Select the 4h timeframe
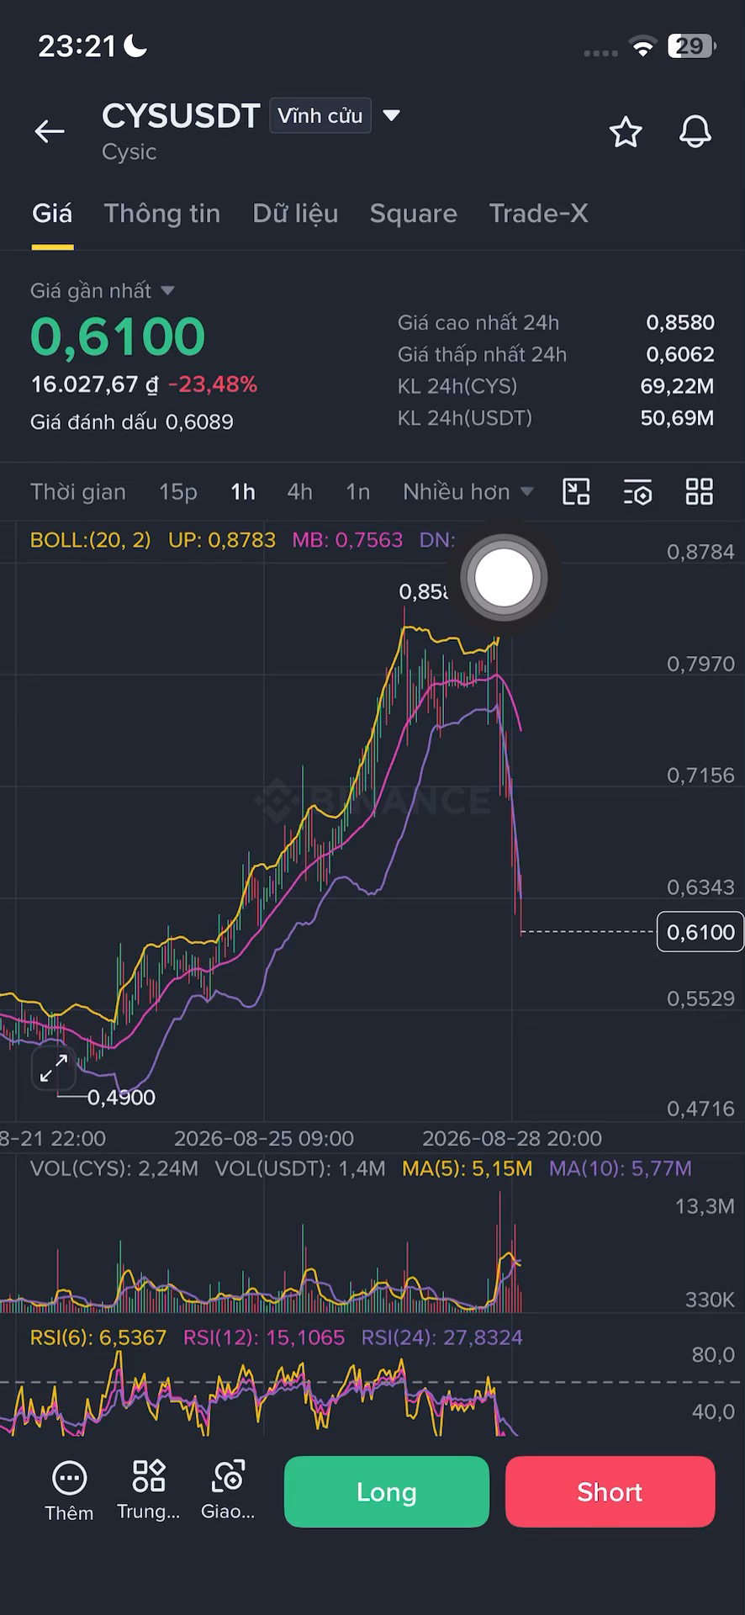 pos(300,491)
